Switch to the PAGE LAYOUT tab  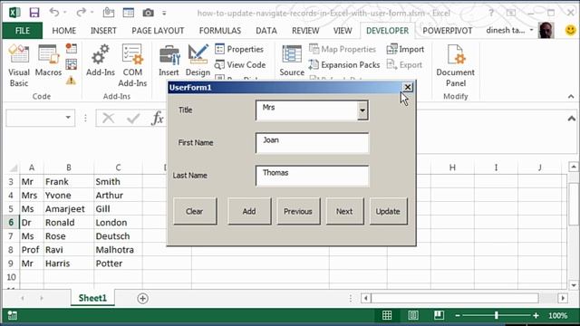pyautogui.click(x=158, y=31)
